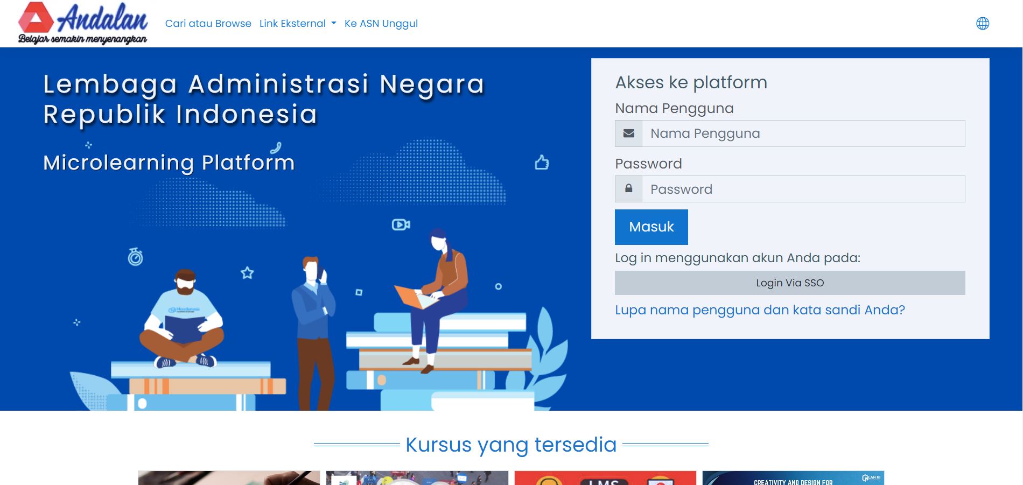Click the padlock icon beside Password field
The width and height of the screenshot is (1023, 485).
[x=628, y=189]
